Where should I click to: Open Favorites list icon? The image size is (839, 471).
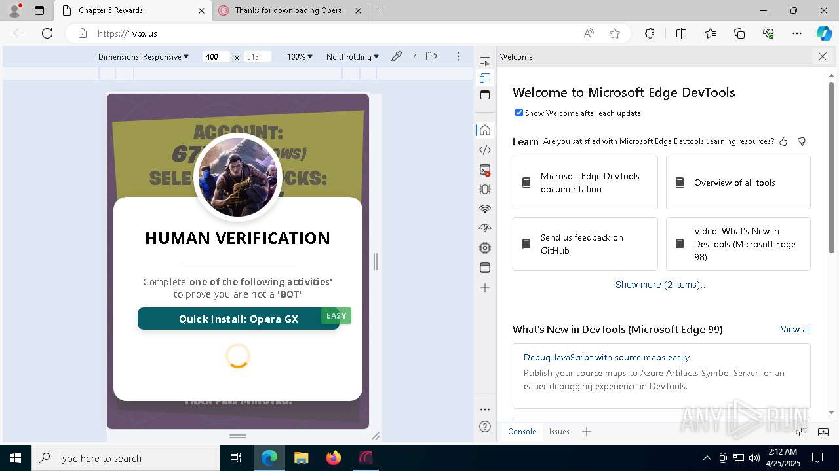711,33
